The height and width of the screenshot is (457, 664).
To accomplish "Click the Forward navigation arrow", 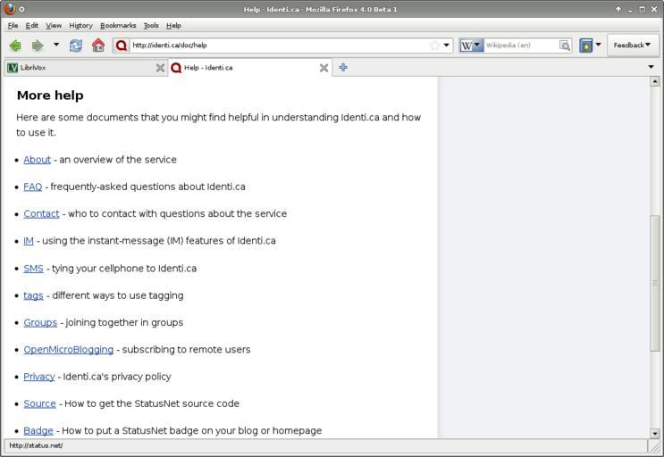I will (x=38, y=46).
